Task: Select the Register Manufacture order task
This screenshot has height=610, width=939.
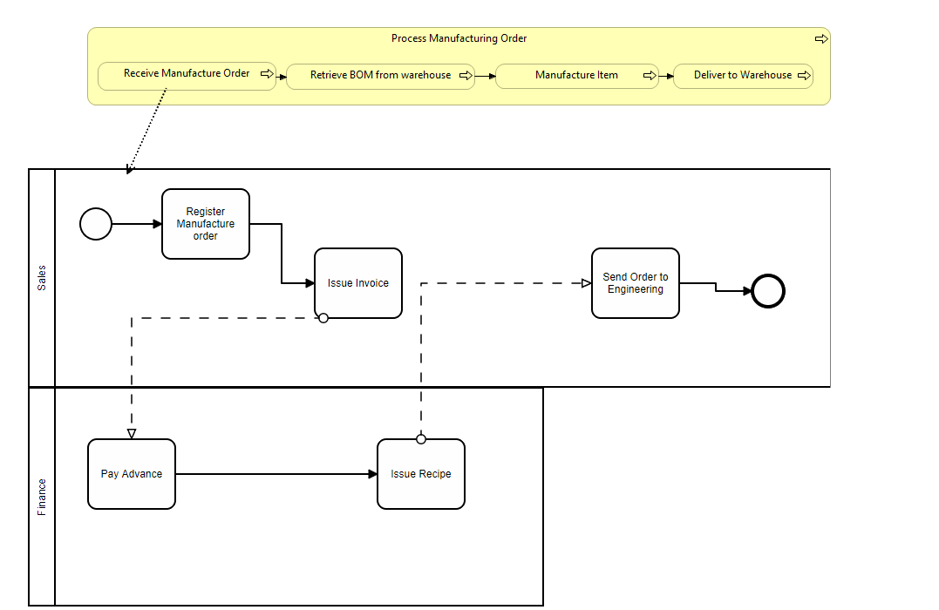Action: click(206, 224)
